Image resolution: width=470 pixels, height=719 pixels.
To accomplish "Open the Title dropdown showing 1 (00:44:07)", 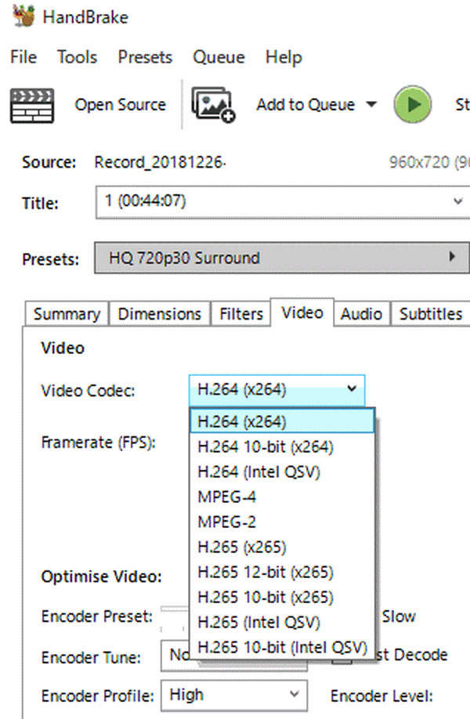I will click(x=283, y=202).
